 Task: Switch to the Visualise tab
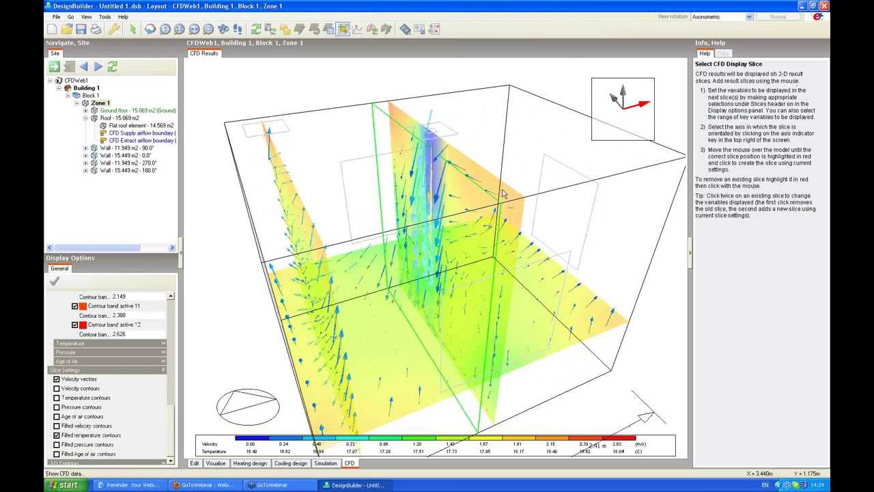click(x=216, y=463)
